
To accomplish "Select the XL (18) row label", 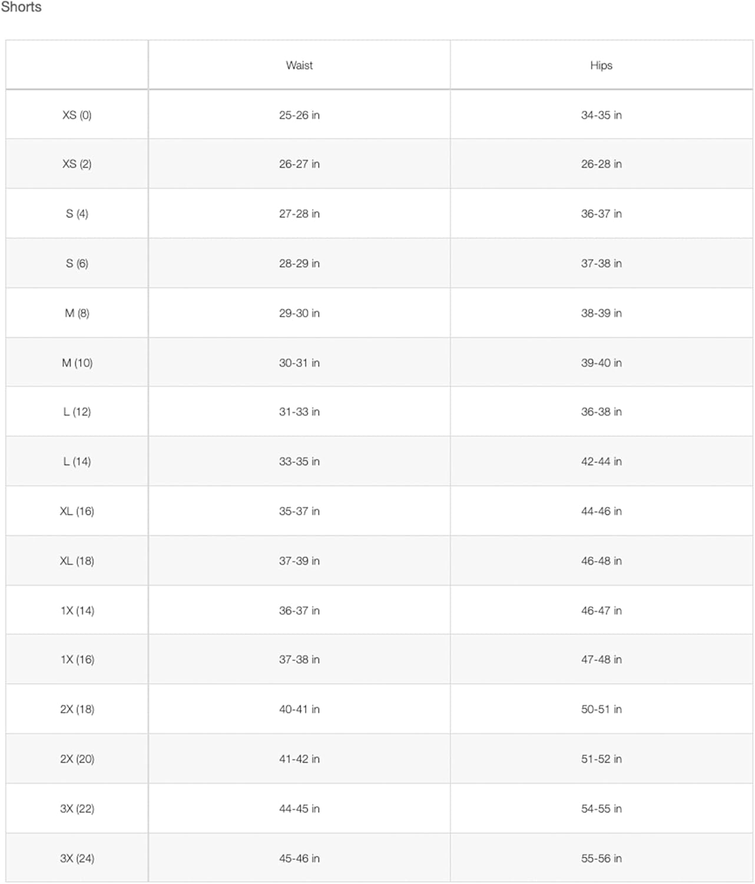I will coord(77,560).
